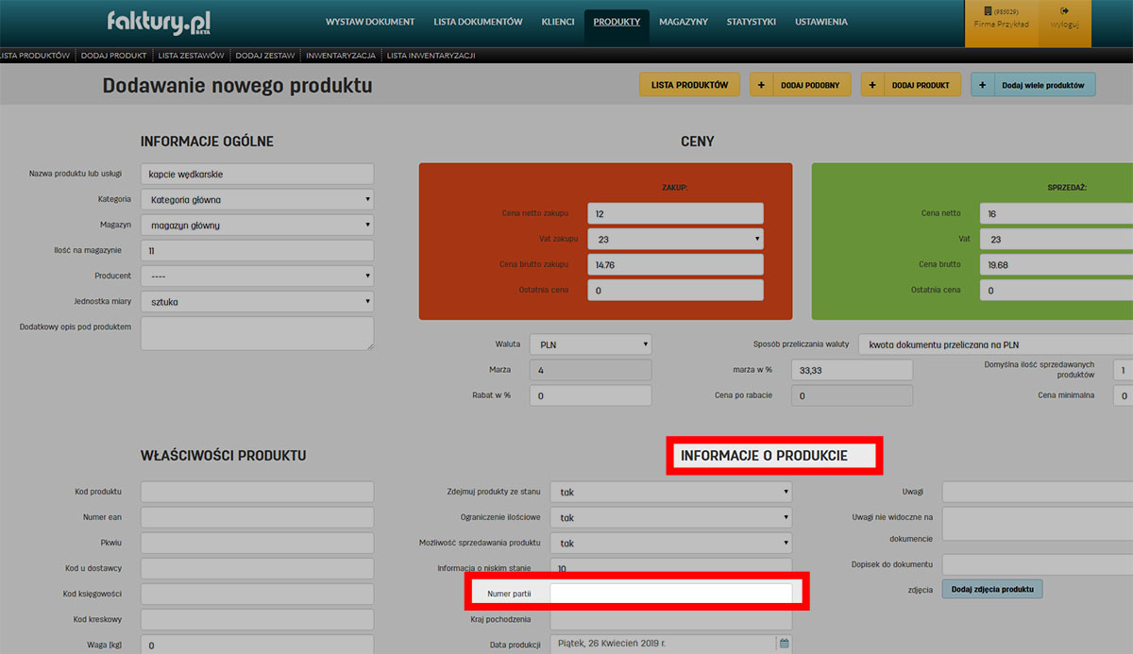Open the Magazyny menu
The width and height of the screenshot is (1133, 654).
coord(683,22)
